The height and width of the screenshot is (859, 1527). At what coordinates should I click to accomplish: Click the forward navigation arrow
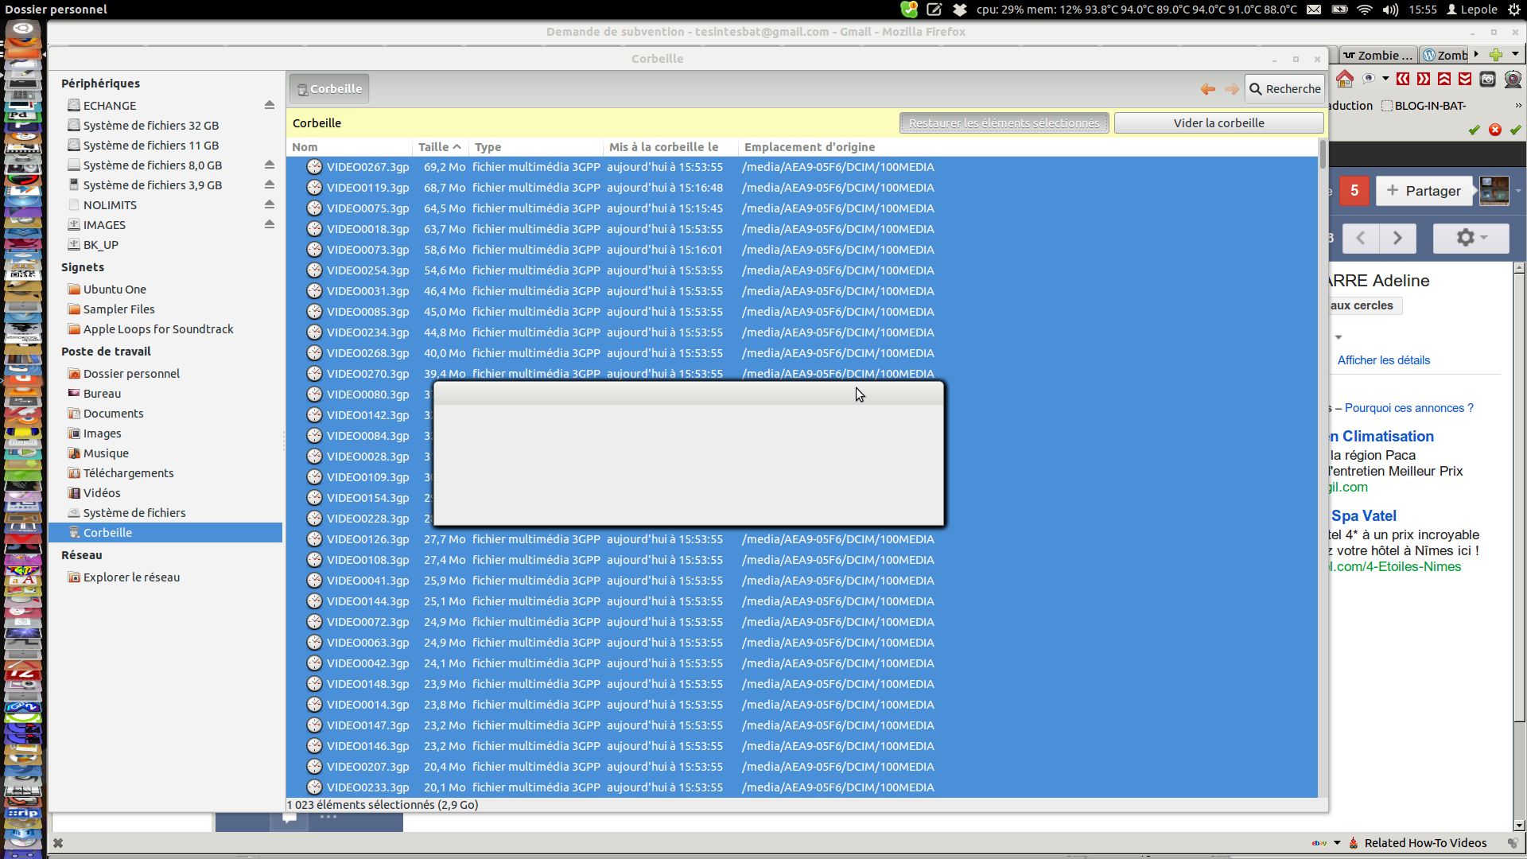click(1231, 89)
